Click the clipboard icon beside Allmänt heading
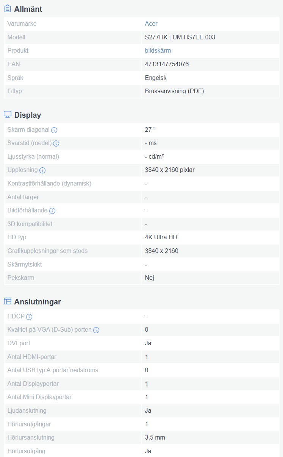Image resolution: width=283 pixels, height=457 pixels. click(x=8, y=9)
